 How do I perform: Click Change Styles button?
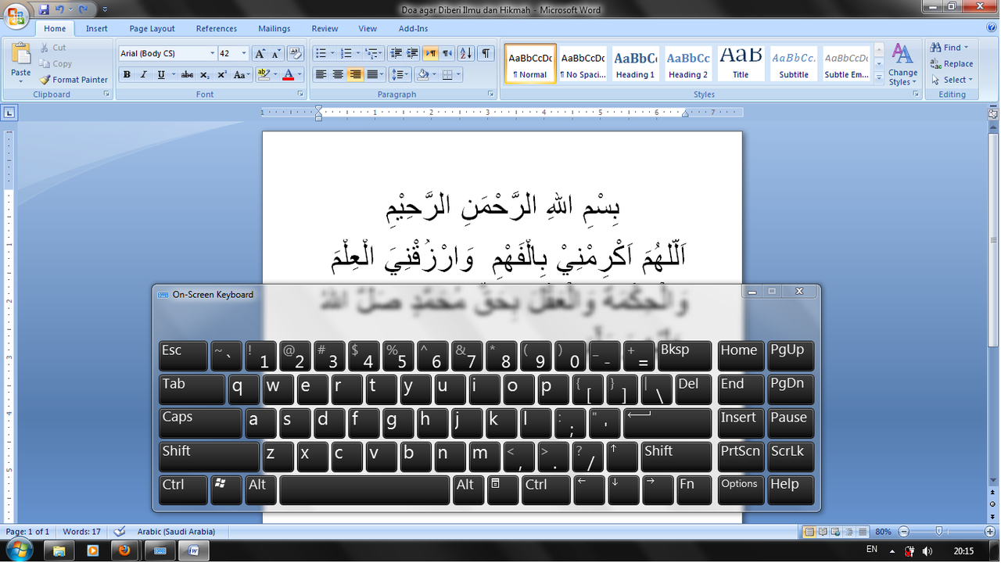pyautogui.click(x=902, y=65)
